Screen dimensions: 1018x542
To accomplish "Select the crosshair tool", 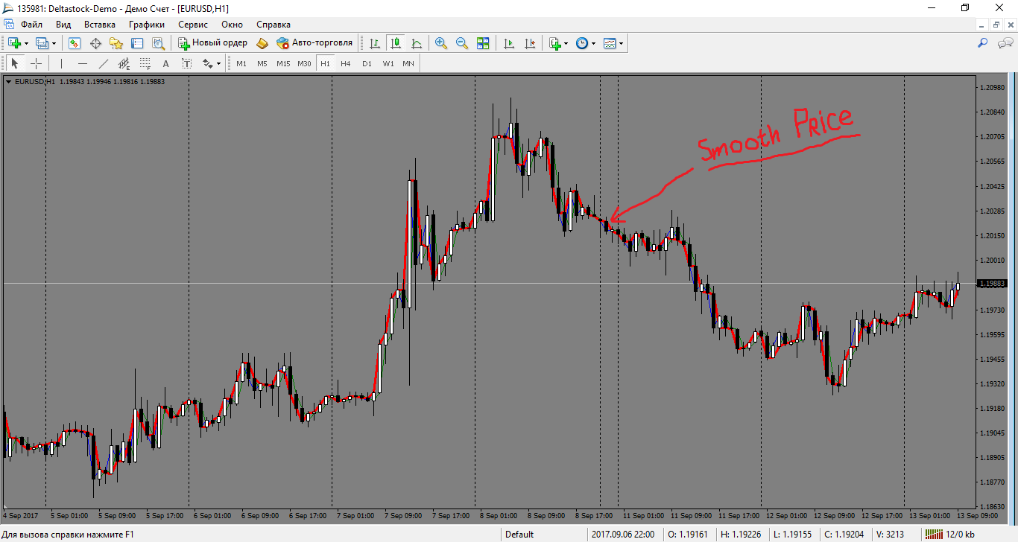I will coord(36,63).
